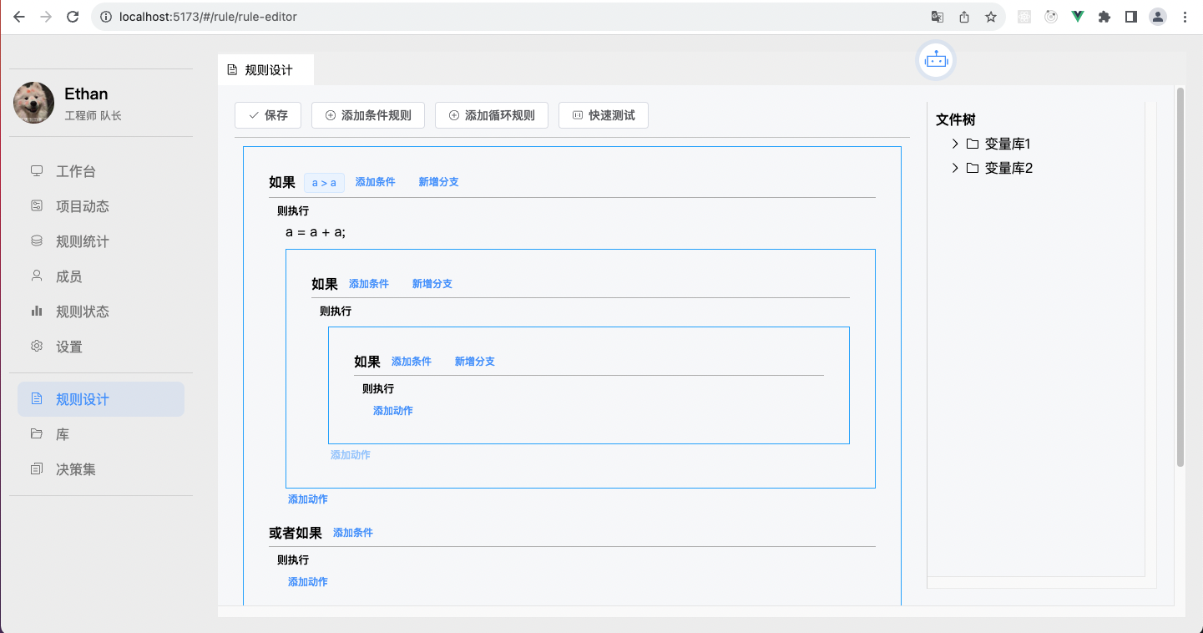Click the 库 folder icon in sidebar
This screenshot has width=1203, height=633.
[37, 434]
